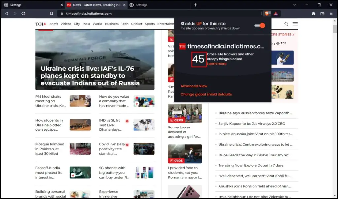Open Ukraine says Russian forces seize Zaporizh story
Screen dimensions: 338x199
tap(255, 113)
